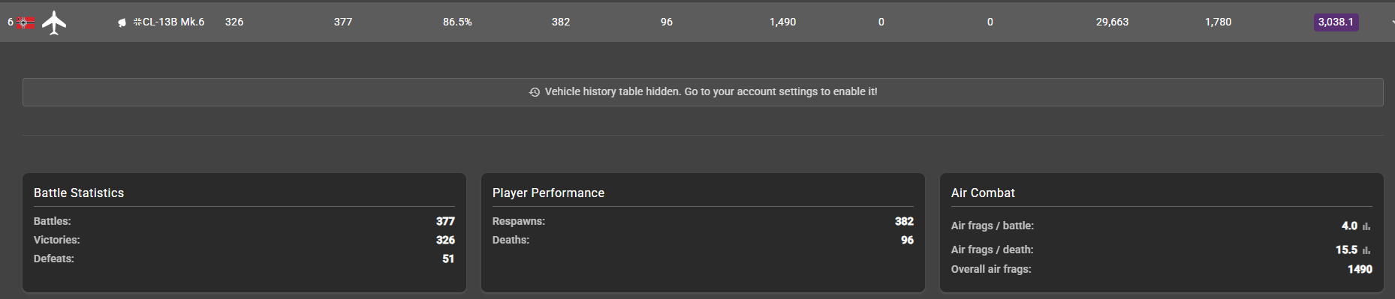
Task: Click the 1,780 value in vehicle row
Action: tap(1218, 22)
